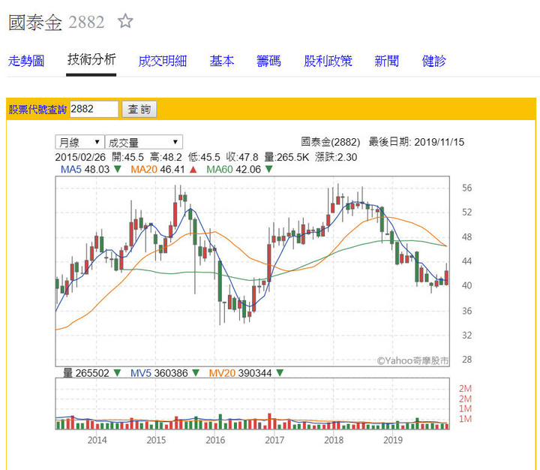The height and width of the screenshot is (470, 540).
Task: Click the 2018 label on the time axis
Action: point(334,440)
